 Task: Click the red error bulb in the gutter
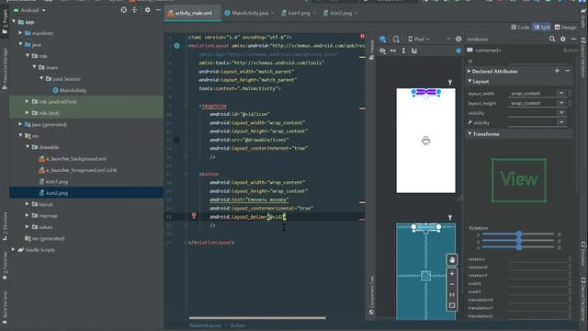[x=194, y=216]
